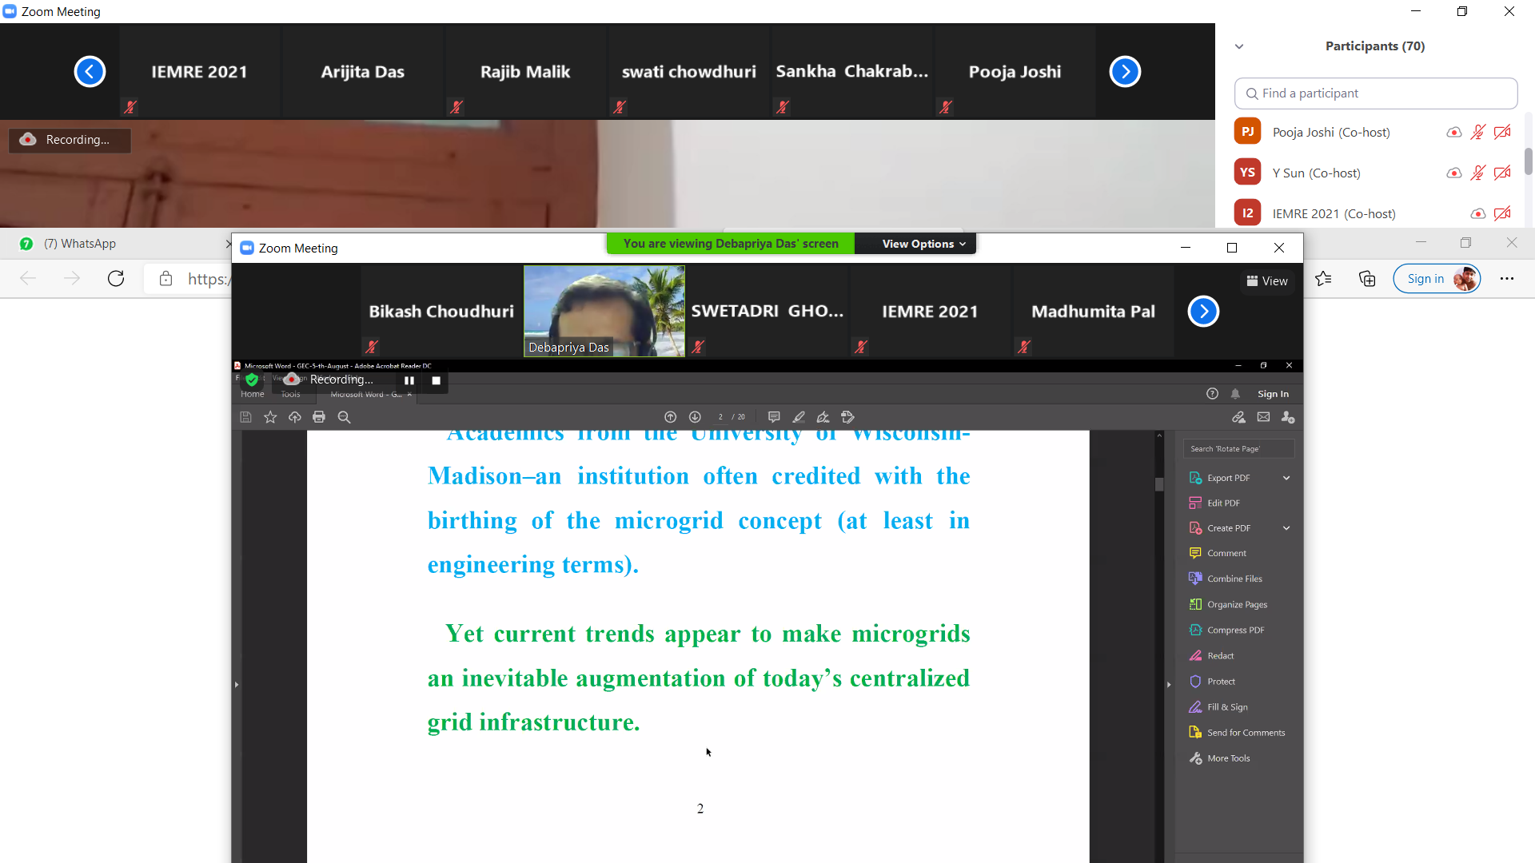1535x863 pixels.
Task: Go to next page down arrow icon
Action: click(695, 417)
